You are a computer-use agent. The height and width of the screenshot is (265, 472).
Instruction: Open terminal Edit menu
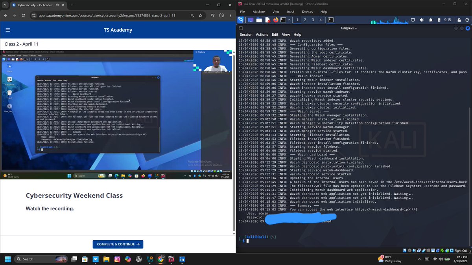pos(275,35)
